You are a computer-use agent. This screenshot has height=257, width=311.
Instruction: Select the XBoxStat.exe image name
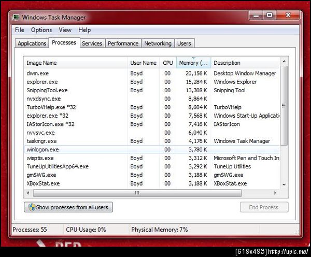43,183
